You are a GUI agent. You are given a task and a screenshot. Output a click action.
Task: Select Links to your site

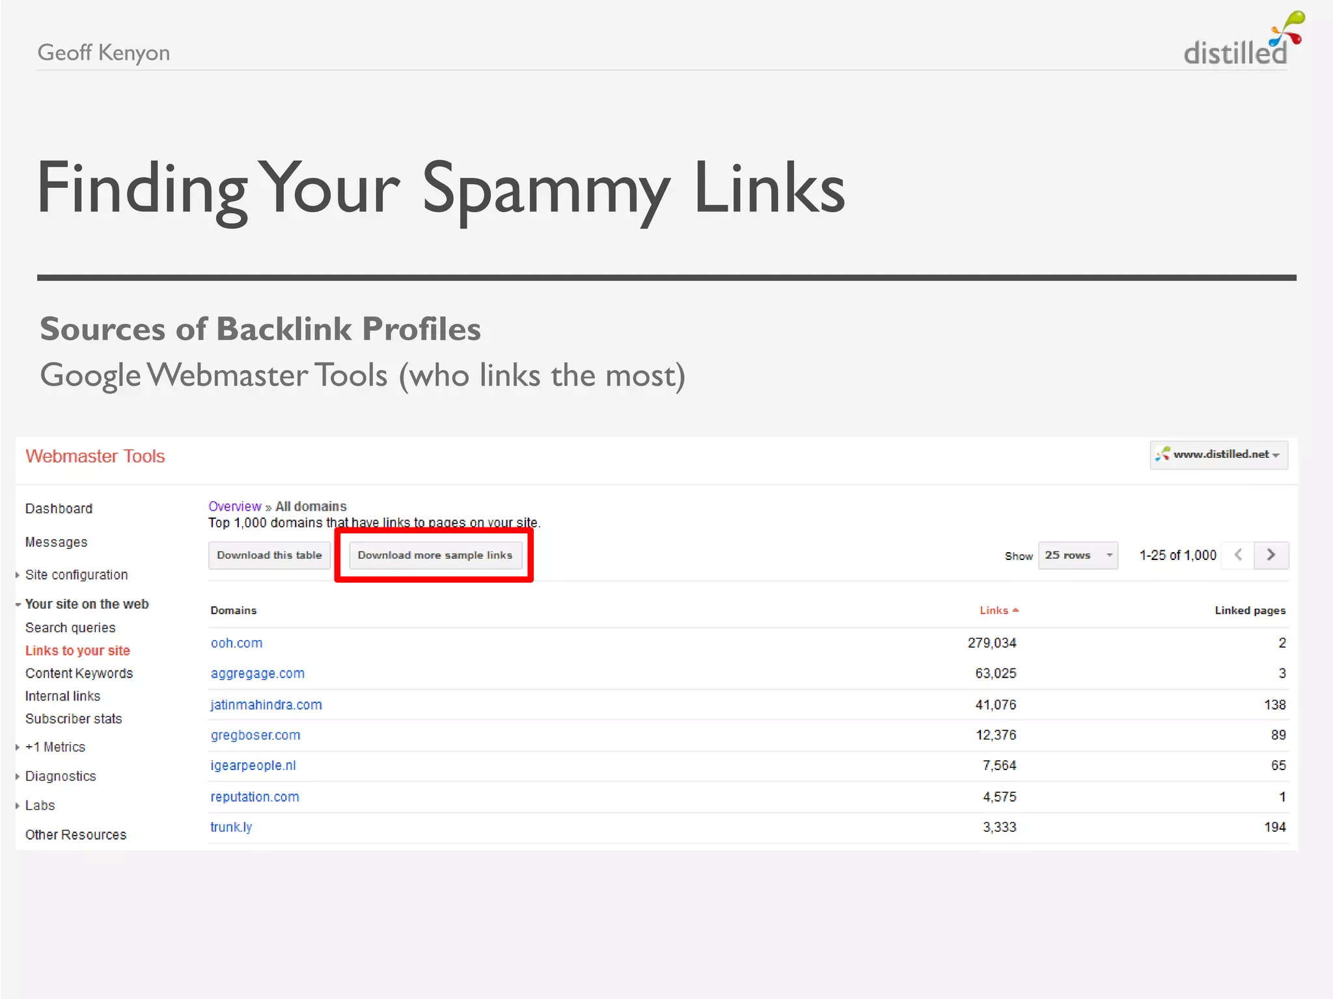coord(77,650)
